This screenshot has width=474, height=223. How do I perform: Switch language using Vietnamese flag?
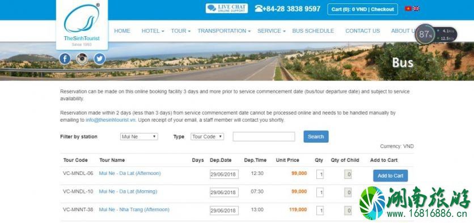[408, 8]
